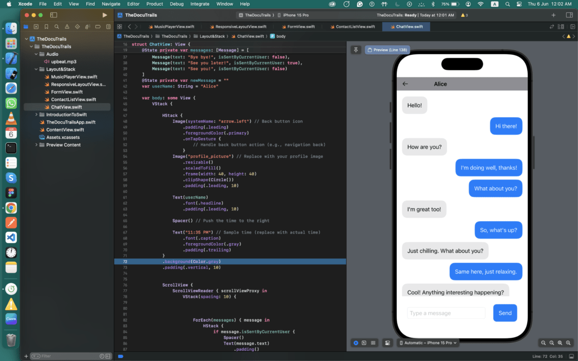Add new file with navigator plus
This screenshot has height=361, width=578.
pyautogui.click(x=26, y=356)
